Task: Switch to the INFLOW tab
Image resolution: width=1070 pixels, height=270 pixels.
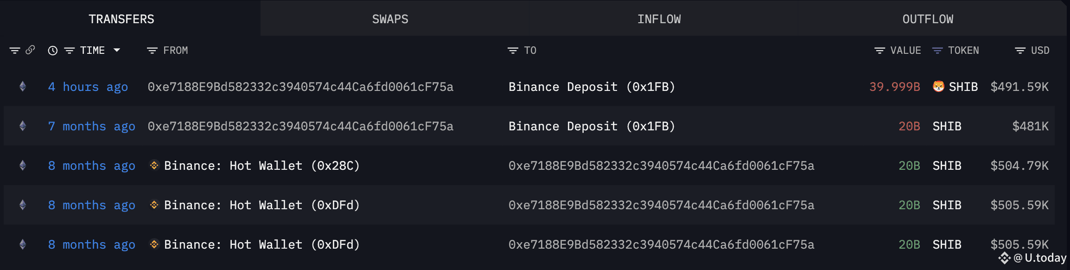Action: 659,19
